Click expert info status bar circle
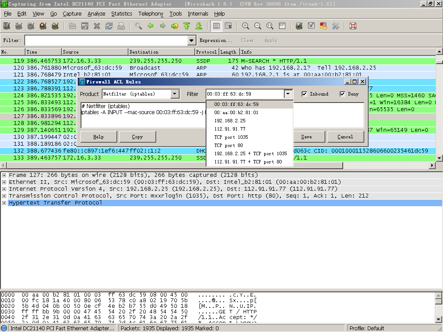443x332 pixels. [x=4, y=329]
